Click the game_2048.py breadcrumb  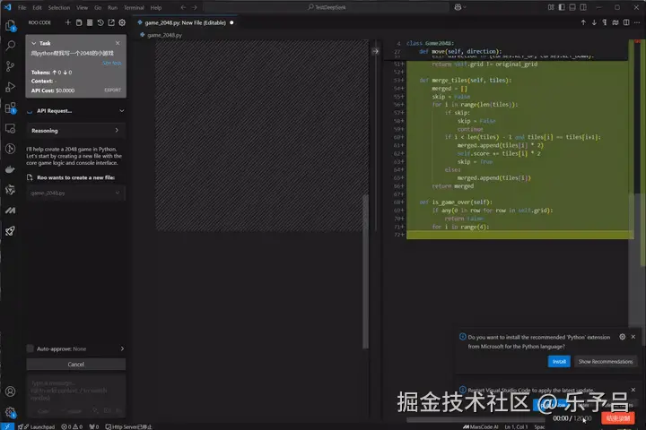(x=164, y=35)
